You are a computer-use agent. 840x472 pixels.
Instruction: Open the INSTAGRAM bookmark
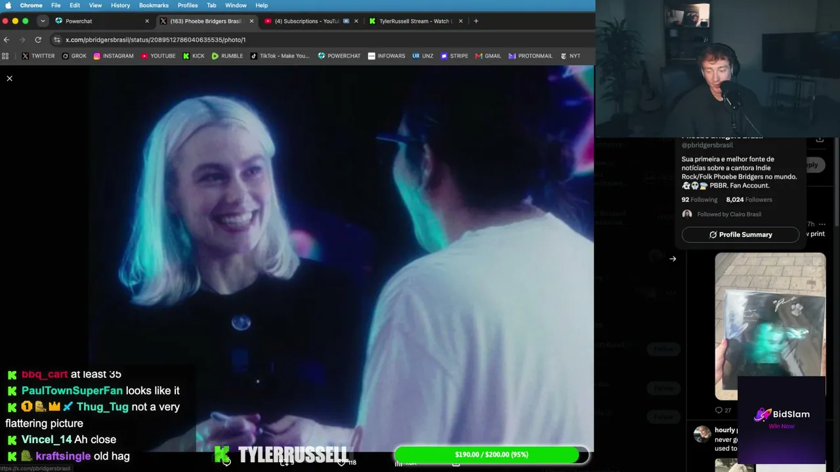click(114, 56)
